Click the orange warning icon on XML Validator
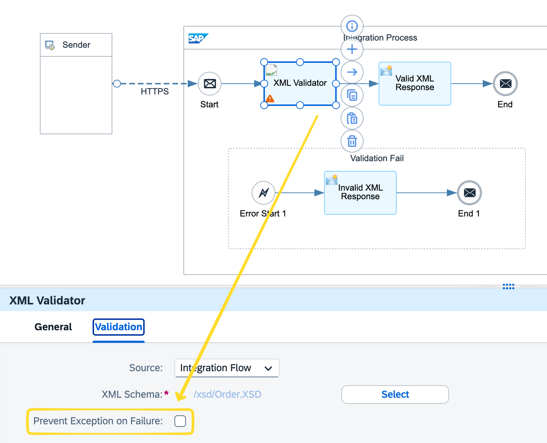Image resolution: width=547 pixels, height=443 pixels. [270, 98]
